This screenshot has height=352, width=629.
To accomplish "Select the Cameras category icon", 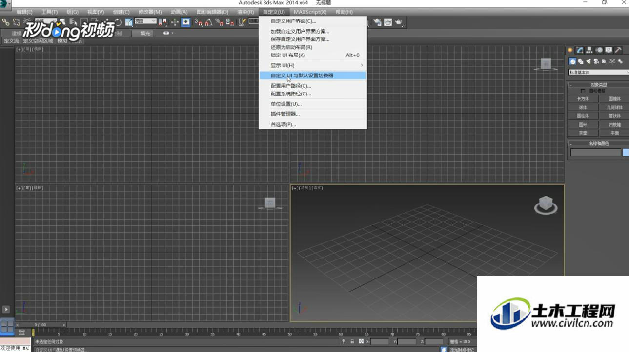I will [x=596, y=62].
